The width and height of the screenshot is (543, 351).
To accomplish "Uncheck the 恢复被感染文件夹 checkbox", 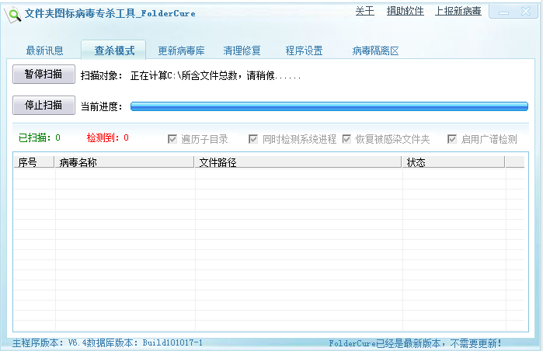I will (x=347, y=139).
